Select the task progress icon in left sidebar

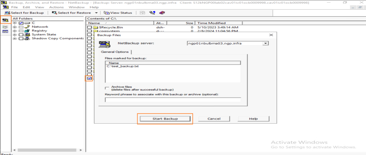(x=5, y=27)
